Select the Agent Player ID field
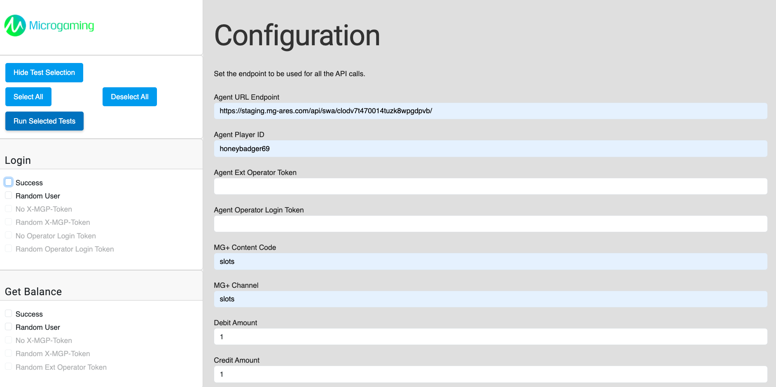The height and width of the screenshot is (387, 776). 490,148
